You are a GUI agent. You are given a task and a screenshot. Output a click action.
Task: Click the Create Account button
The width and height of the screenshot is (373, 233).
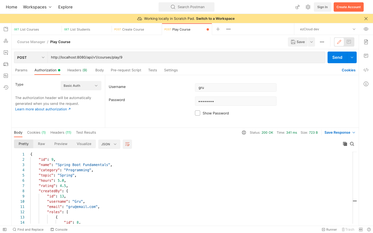[x=349, y=7]
